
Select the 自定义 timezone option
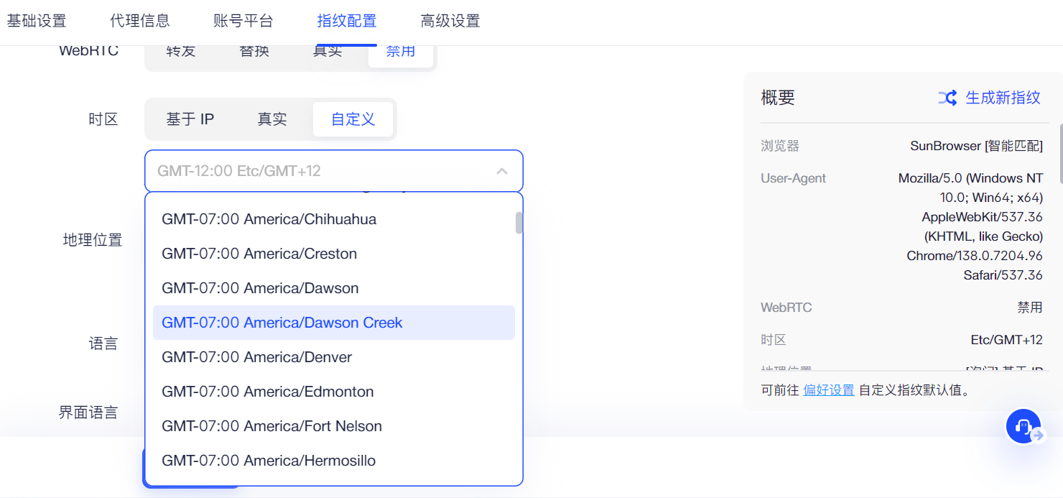353,119
